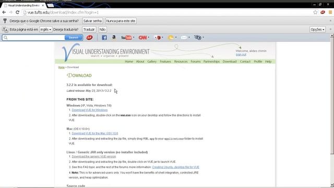Open the YouTube toolbar shortcut
Viewport: 334px width, 188px height.
click(x=126, y=38)
